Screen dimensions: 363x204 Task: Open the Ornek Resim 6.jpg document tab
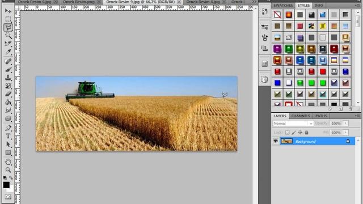tap(35, 2)
